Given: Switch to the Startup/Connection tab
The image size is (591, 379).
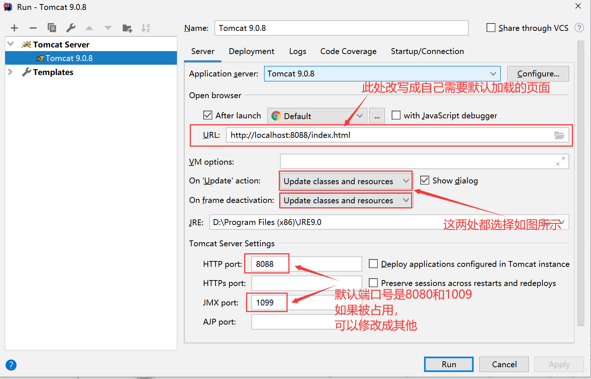Looking at the screenshot, I should (427, 51).
